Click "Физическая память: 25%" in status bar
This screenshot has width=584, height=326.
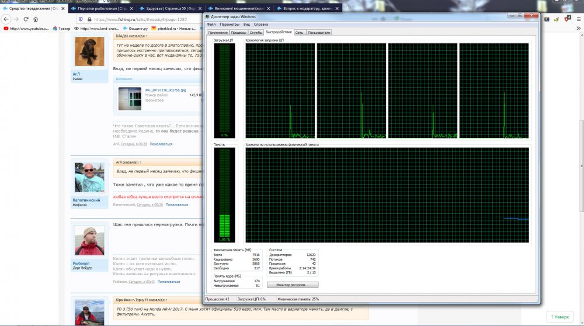pyautogui.click(x=298, y=299)
